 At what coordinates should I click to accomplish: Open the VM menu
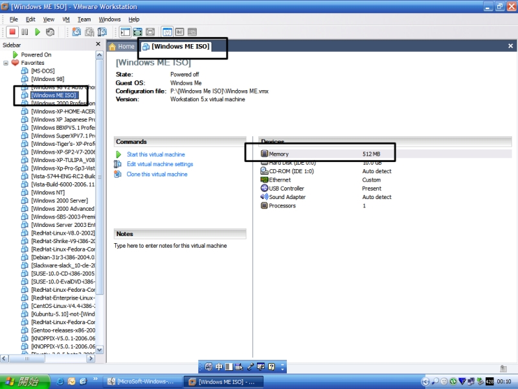point(66,19)
